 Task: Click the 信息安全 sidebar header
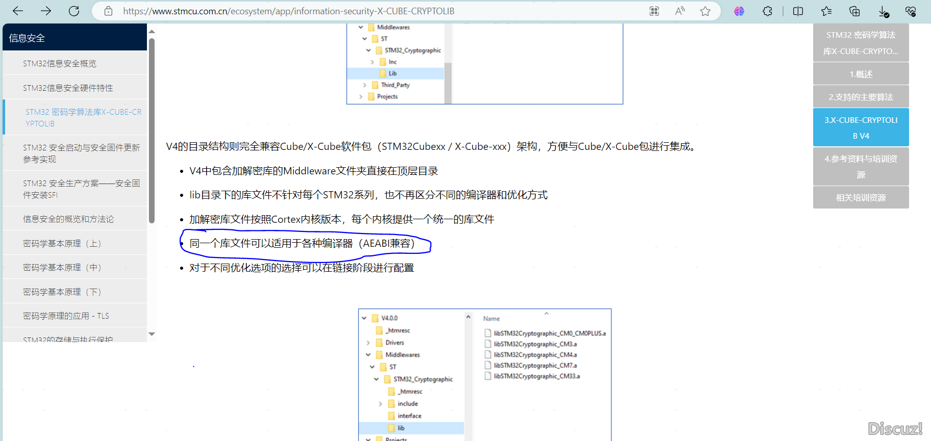pos(75,38)
